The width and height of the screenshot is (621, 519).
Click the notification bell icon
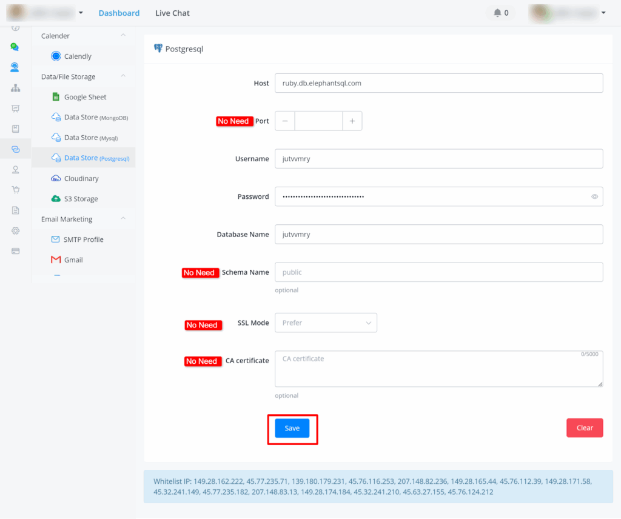coord(498,13)
